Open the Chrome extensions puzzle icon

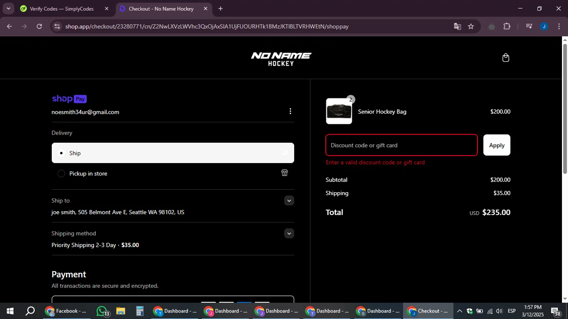pos(507,26)
